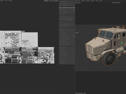
Task: Open the viewport Display menu
Action: pyautogui.click(x=88, y=1)
